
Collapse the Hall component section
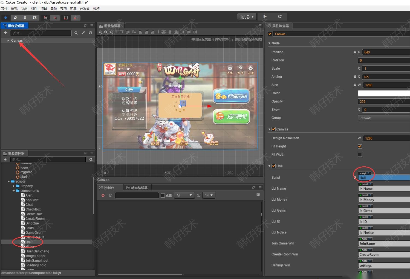[269, 166]
